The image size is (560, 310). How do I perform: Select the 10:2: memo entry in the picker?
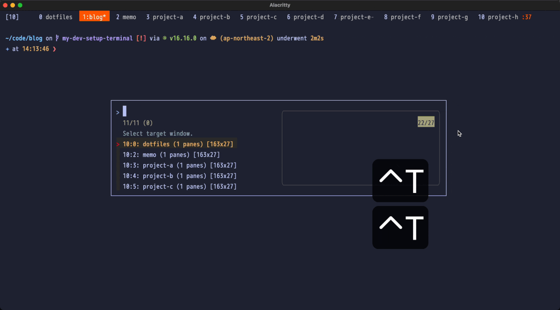click(171, 154)
